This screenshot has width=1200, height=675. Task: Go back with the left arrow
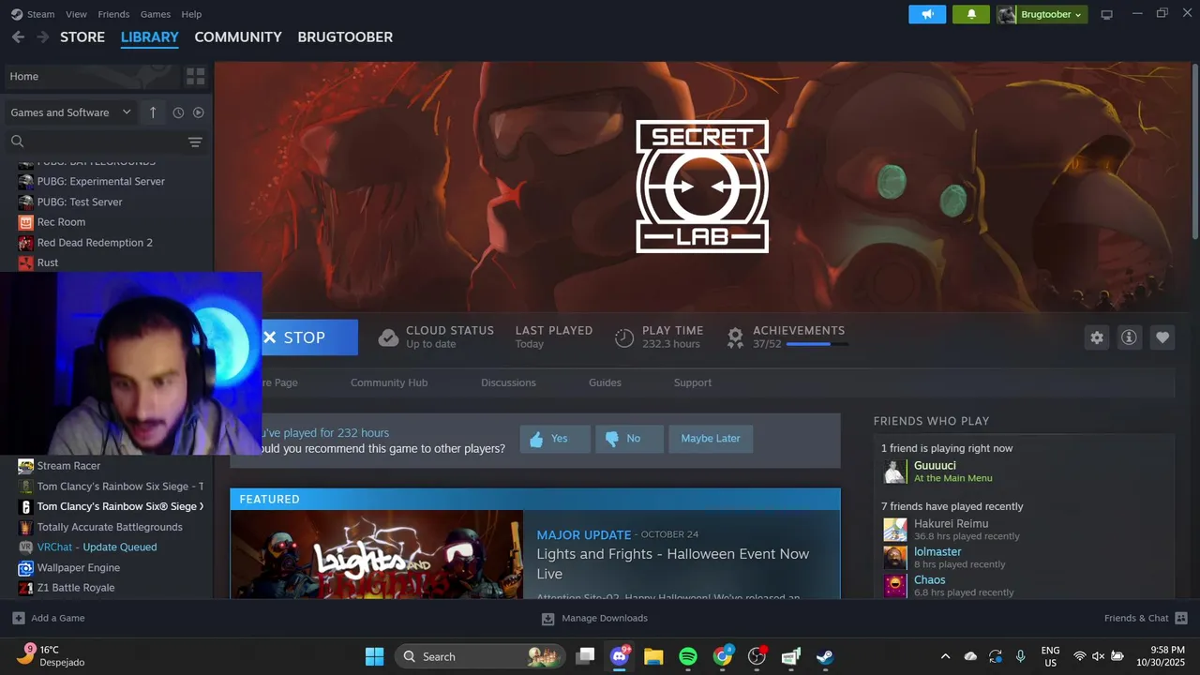click(x=18, y=37)
